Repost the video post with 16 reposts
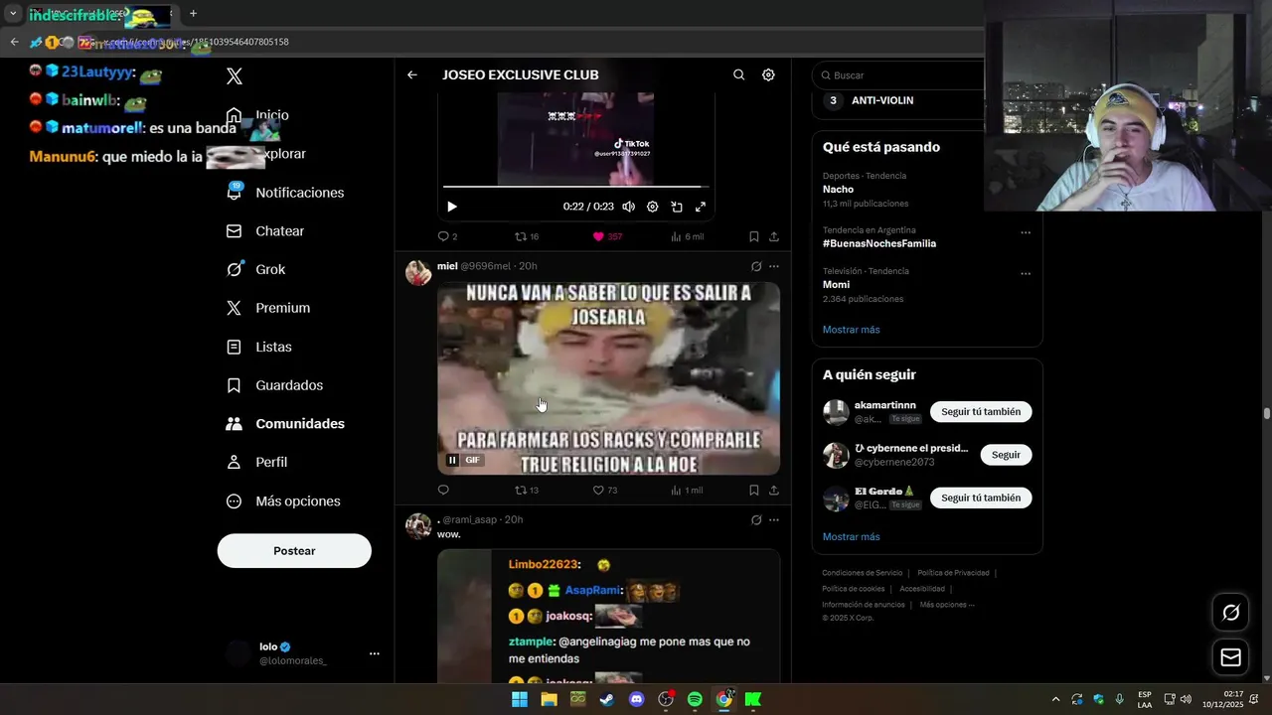 527,236
